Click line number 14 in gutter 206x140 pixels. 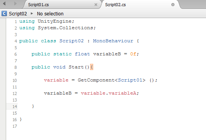point(15,107)
